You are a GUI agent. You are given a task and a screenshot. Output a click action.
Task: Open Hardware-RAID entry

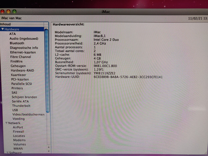(x=22, y=71)
